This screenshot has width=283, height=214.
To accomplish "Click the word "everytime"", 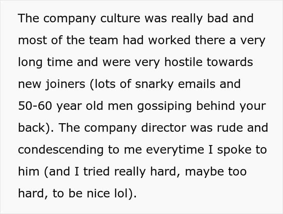I will (175, 150).
